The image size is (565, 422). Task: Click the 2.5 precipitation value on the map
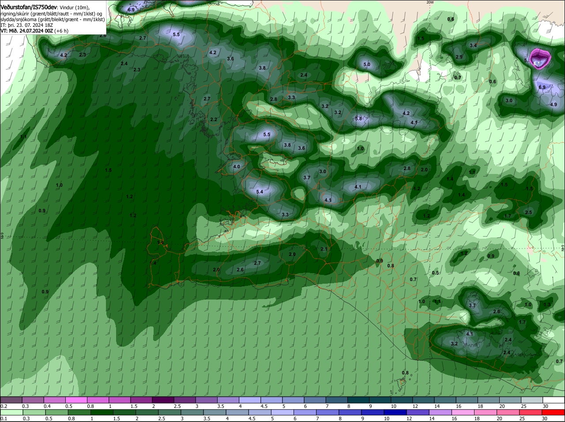[x=528, y=212]
